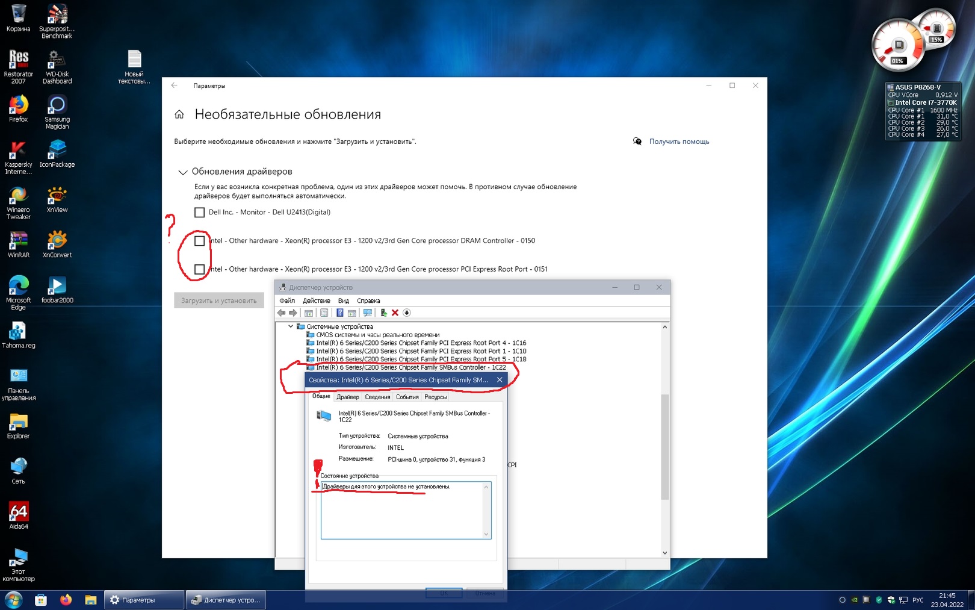Select PCI Express Root Port 4 device
Screen dimensions: 975x610
coord(421,343)
